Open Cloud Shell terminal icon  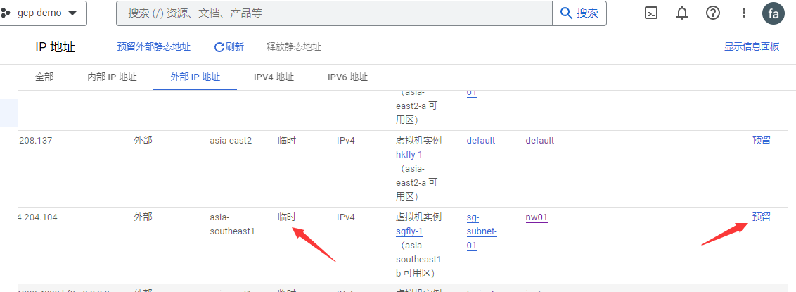pyautogui.click(x=651, y=13)
